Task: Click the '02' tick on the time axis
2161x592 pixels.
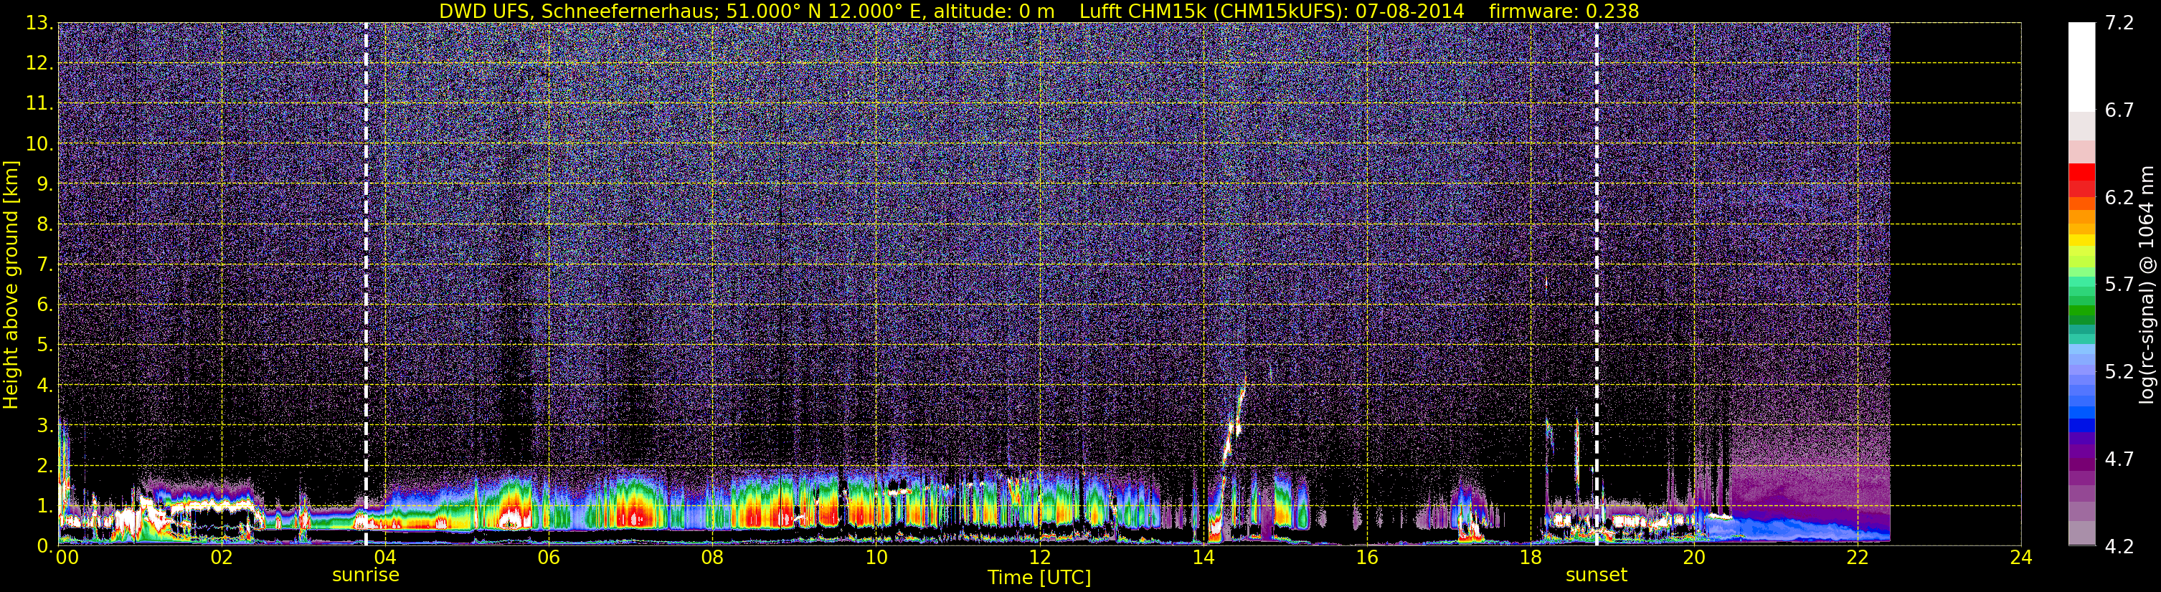Action: click(x=221, y=558)
